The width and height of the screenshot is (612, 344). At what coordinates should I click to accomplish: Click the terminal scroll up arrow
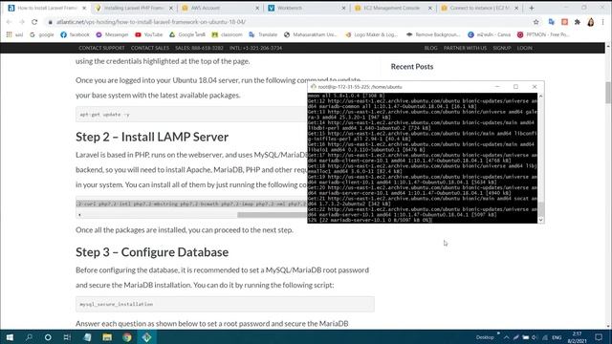(x=540, y=96)
